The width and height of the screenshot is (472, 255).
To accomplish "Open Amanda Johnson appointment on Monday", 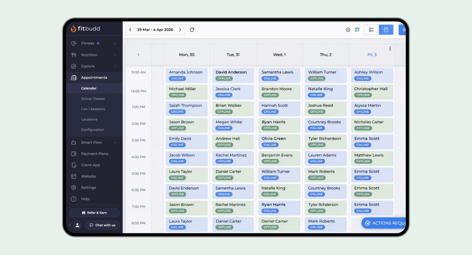I will (x=187, y=75).
